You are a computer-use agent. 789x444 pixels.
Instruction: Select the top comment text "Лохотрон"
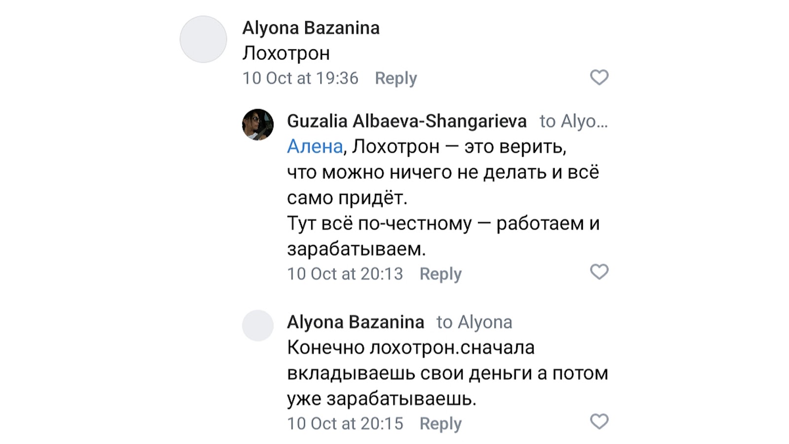[286, 53]
